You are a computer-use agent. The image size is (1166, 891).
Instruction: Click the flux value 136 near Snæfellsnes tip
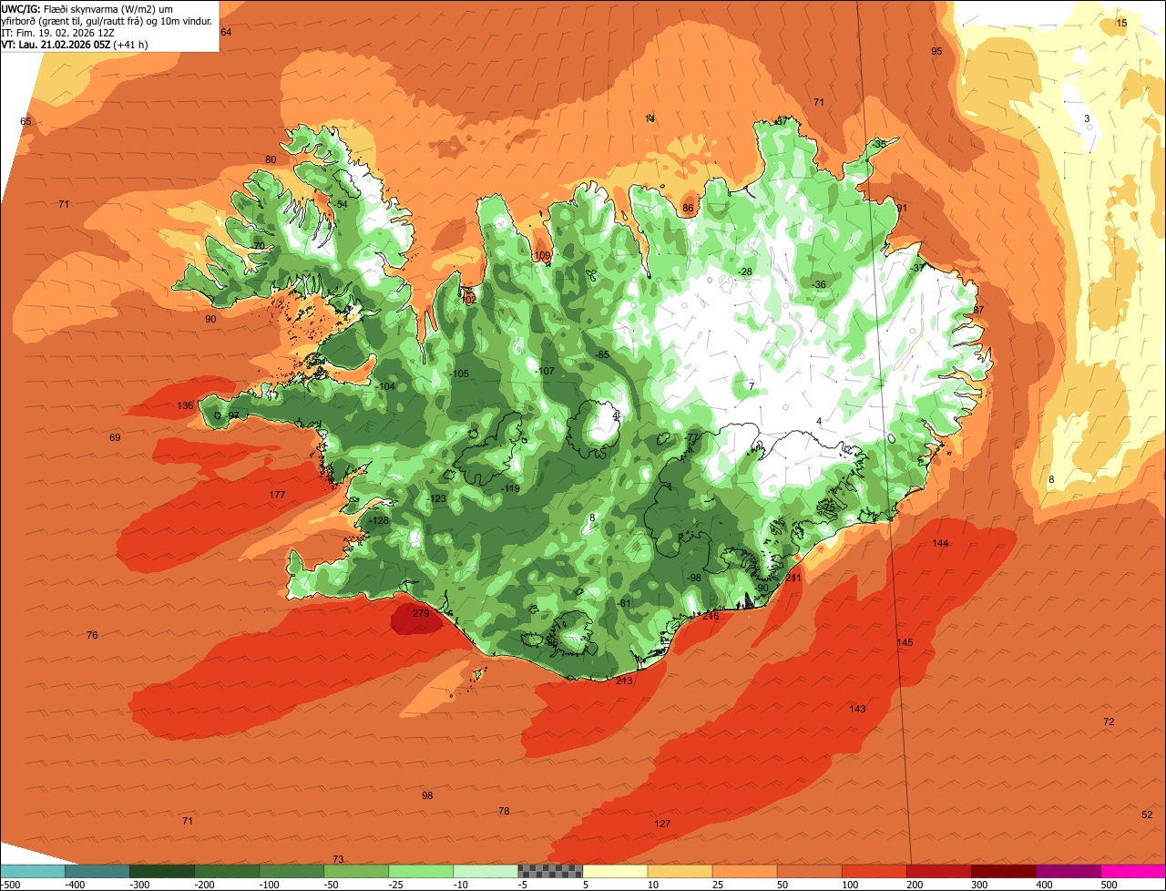pos(185,405)
